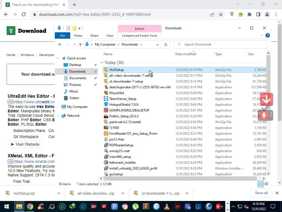Collapse the Quick access tree node
Viewport: 282px width, 212px height.
point(58,58)
